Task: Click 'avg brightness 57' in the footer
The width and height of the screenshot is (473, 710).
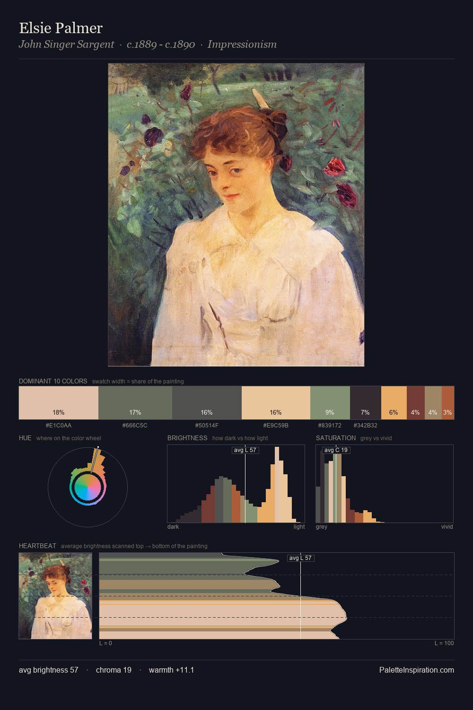Action: point(49,670)
